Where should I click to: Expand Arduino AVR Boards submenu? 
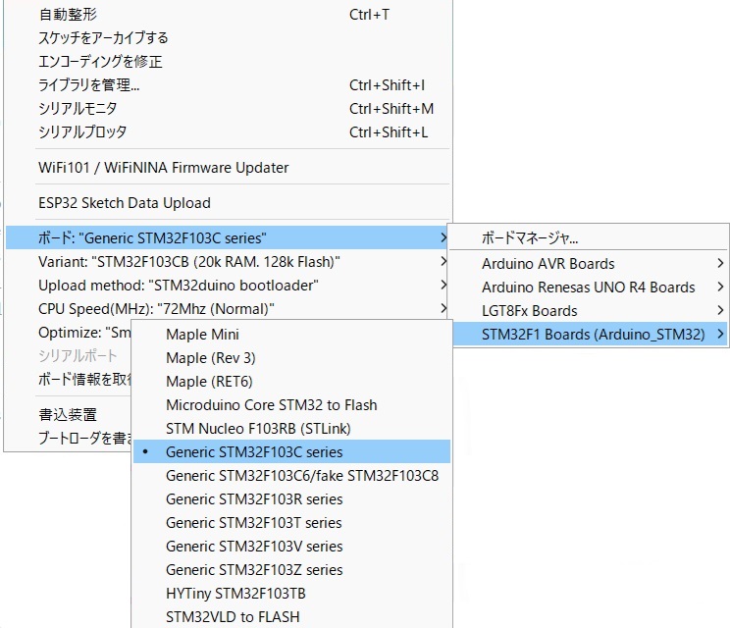589,264
